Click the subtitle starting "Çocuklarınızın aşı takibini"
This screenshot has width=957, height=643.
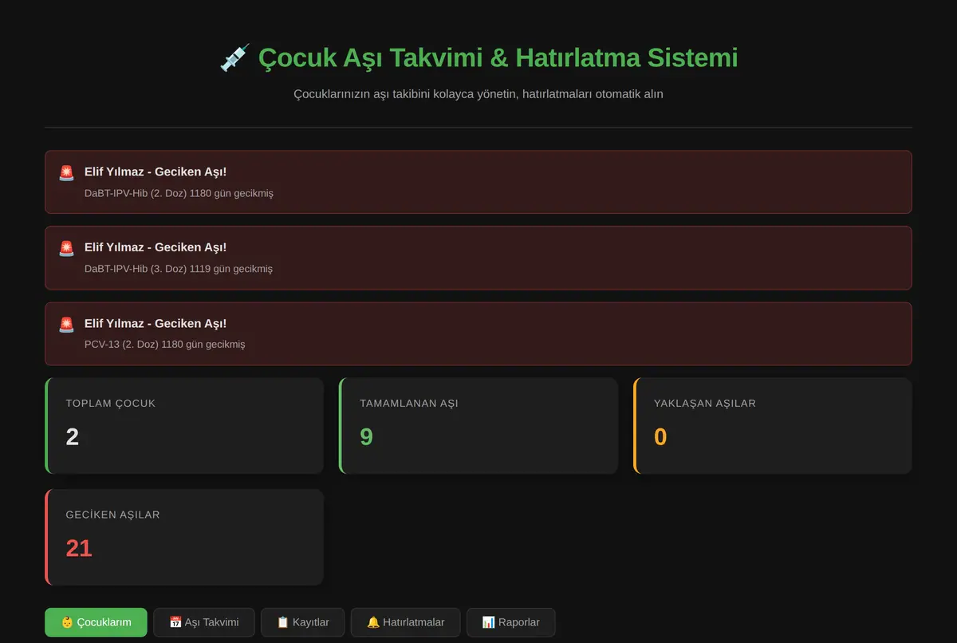(x=478, y=94)
